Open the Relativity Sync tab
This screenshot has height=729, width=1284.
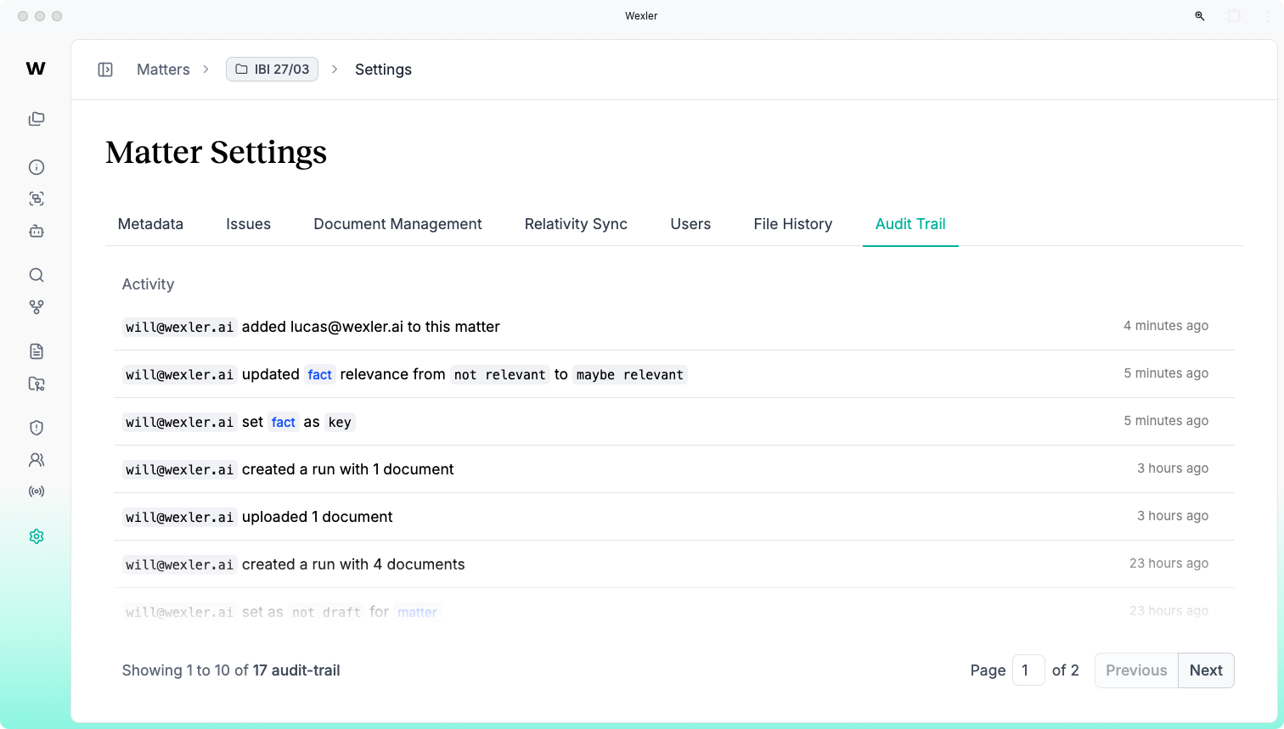click(576, 224)
